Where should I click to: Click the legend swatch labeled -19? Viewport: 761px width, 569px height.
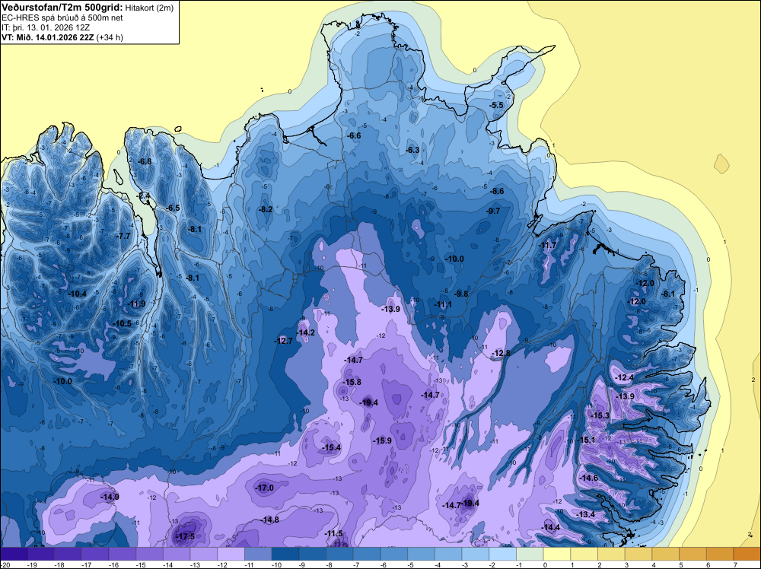coord(41,554)
